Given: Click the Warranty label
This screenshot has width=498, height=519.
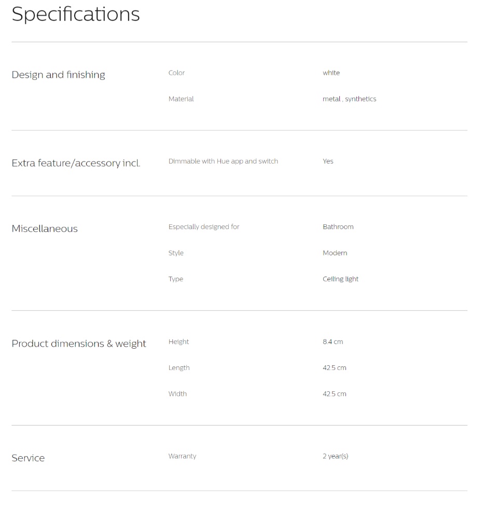Looking at the screenshot, I should click(182, 456).
